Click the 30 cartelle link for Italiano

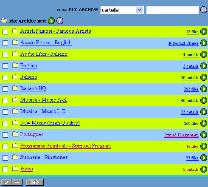[190, 78]
